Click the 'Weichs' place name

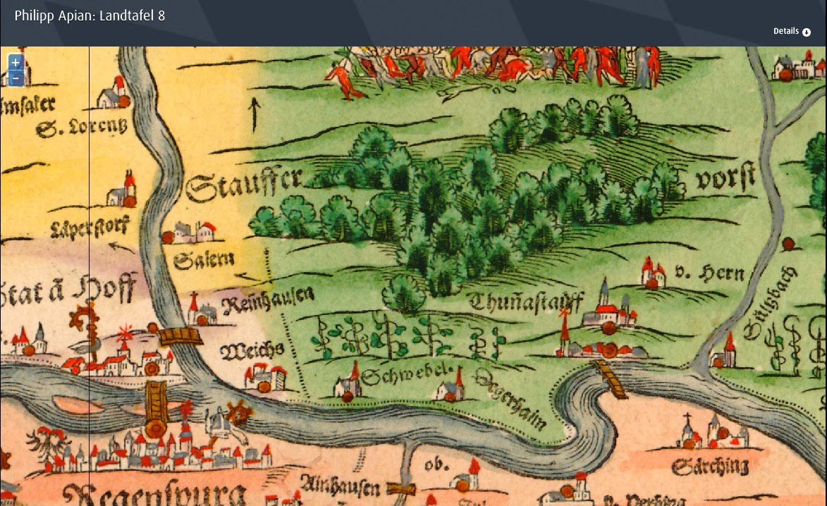click(252, 350)
